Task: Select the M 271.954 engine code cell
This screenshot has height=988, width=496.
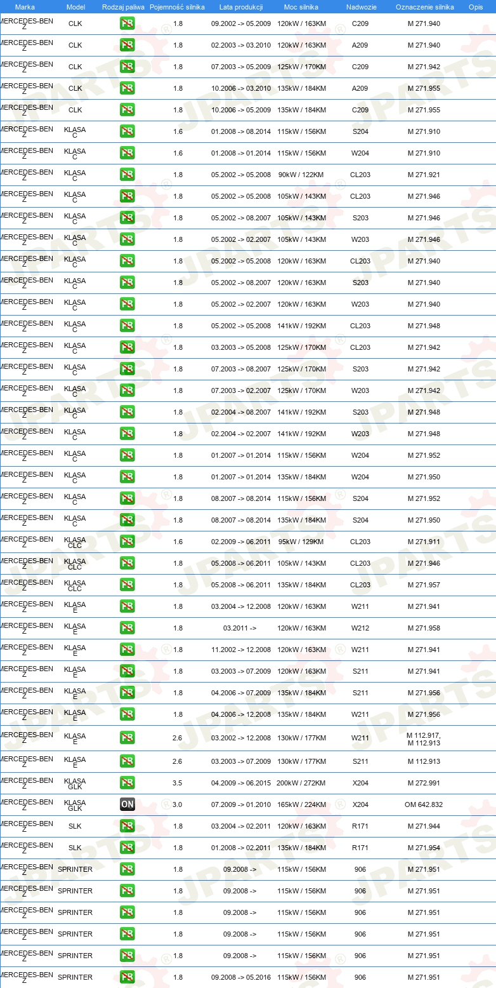Action: click(x=424, y=848)
